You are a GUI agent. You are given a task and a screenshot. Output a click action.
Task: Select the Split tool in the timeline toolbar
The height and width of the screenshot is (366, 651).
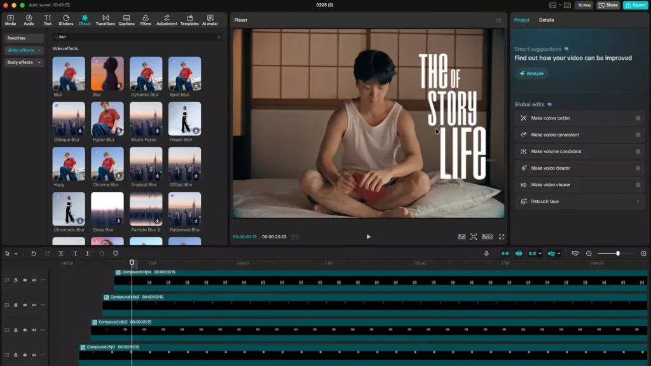tap(60, 253)
